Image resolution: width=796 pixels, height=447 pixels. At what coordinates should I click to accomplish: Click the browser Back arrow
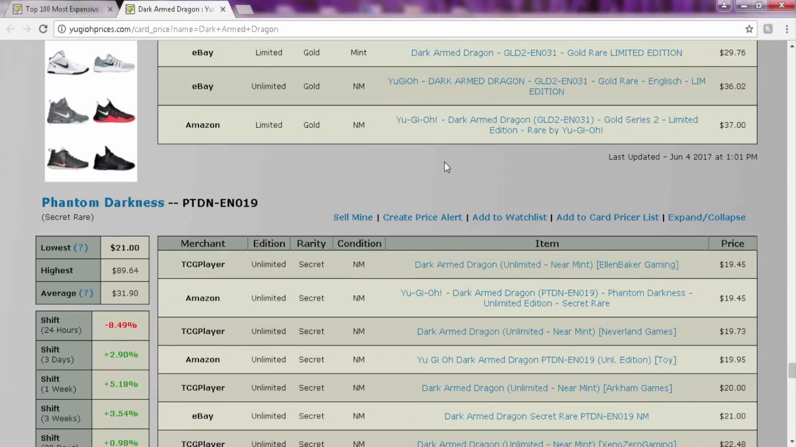[x=11, y=29]
